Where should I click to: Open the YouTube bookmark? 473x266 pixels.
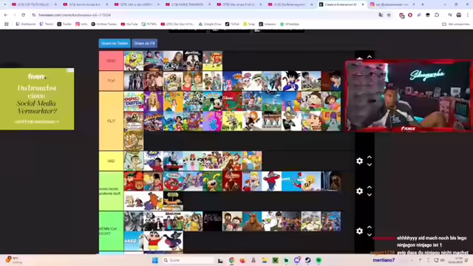coord(129,24)
